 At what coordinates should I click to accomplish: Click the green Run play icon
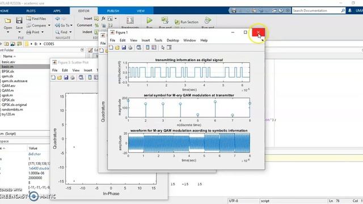coord(149,20)
